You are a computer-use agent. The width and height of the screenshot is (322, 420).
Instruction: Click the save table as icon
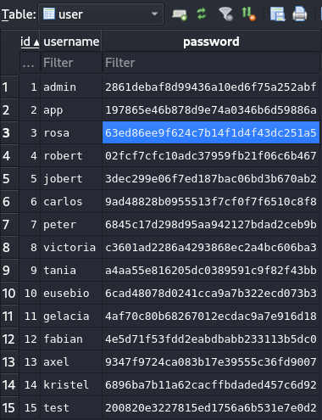(277, 14)
